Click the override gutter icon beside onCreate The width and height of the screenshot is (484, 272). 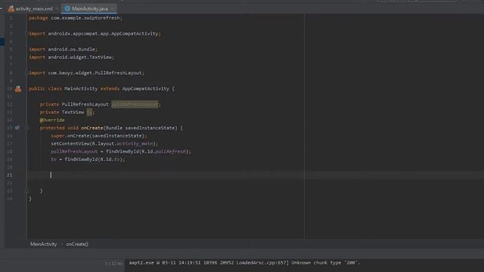click(x=17, y=128)
